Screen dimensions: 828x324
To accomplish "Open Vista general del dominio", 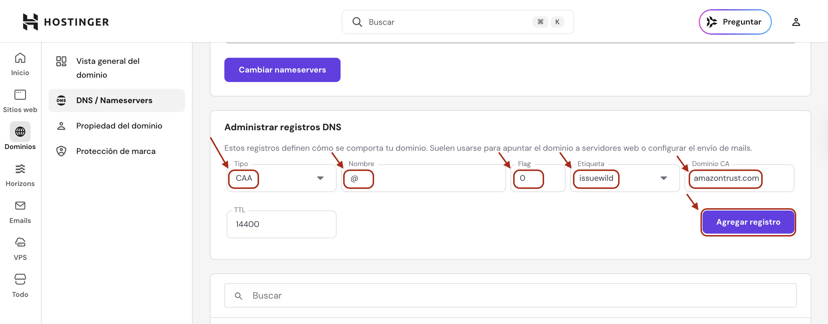I will coord(108,68).
